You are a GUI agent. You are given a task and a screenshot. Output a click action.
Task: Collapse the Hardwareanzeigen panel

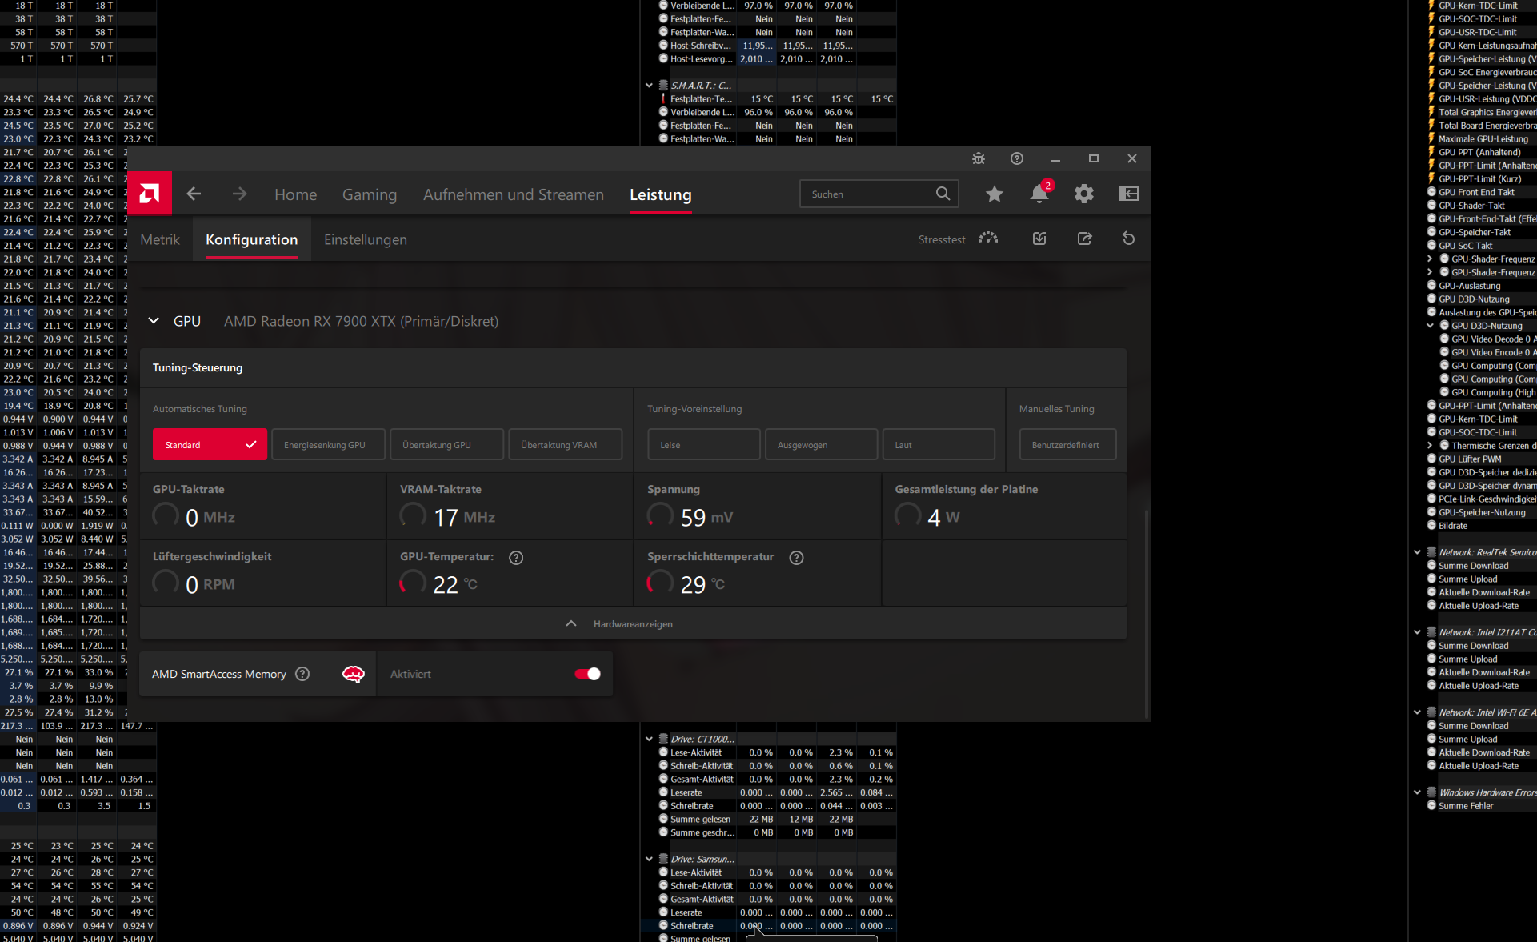coord(570,624)
